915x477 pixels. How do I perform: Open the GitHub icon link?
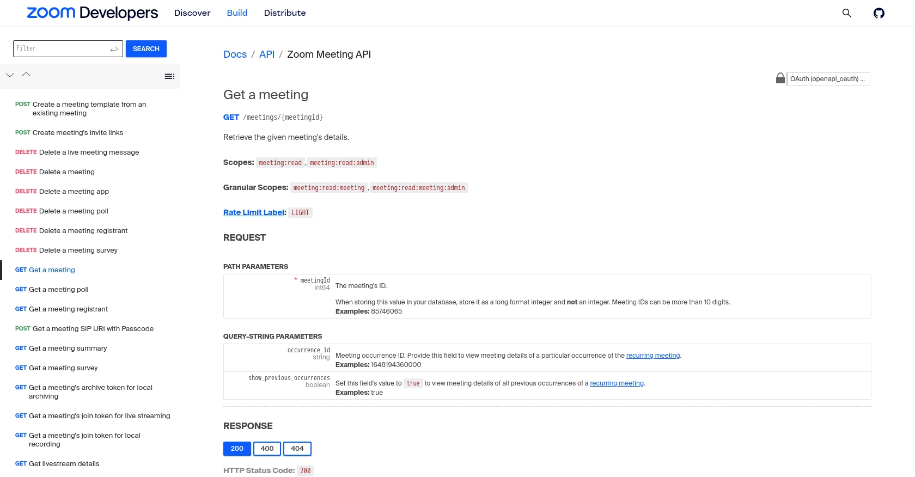[x=879, y=13]
